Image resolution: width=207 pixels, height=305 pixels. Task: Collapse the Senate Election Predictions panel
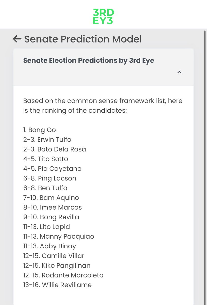coord(179,72)
